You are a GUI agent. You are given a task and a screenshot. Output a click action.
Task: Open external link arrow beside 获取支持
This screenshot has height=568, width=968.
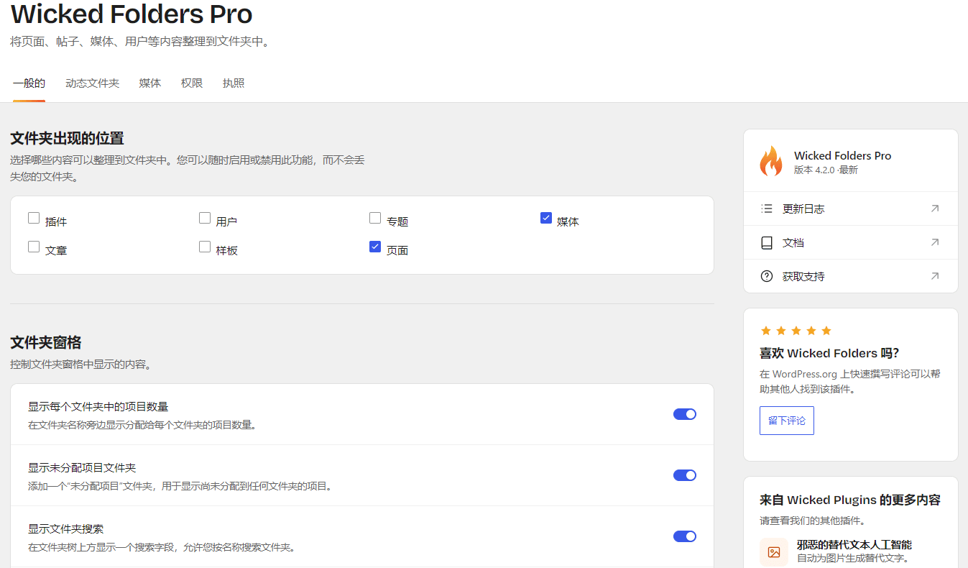(x=934, y=276)
